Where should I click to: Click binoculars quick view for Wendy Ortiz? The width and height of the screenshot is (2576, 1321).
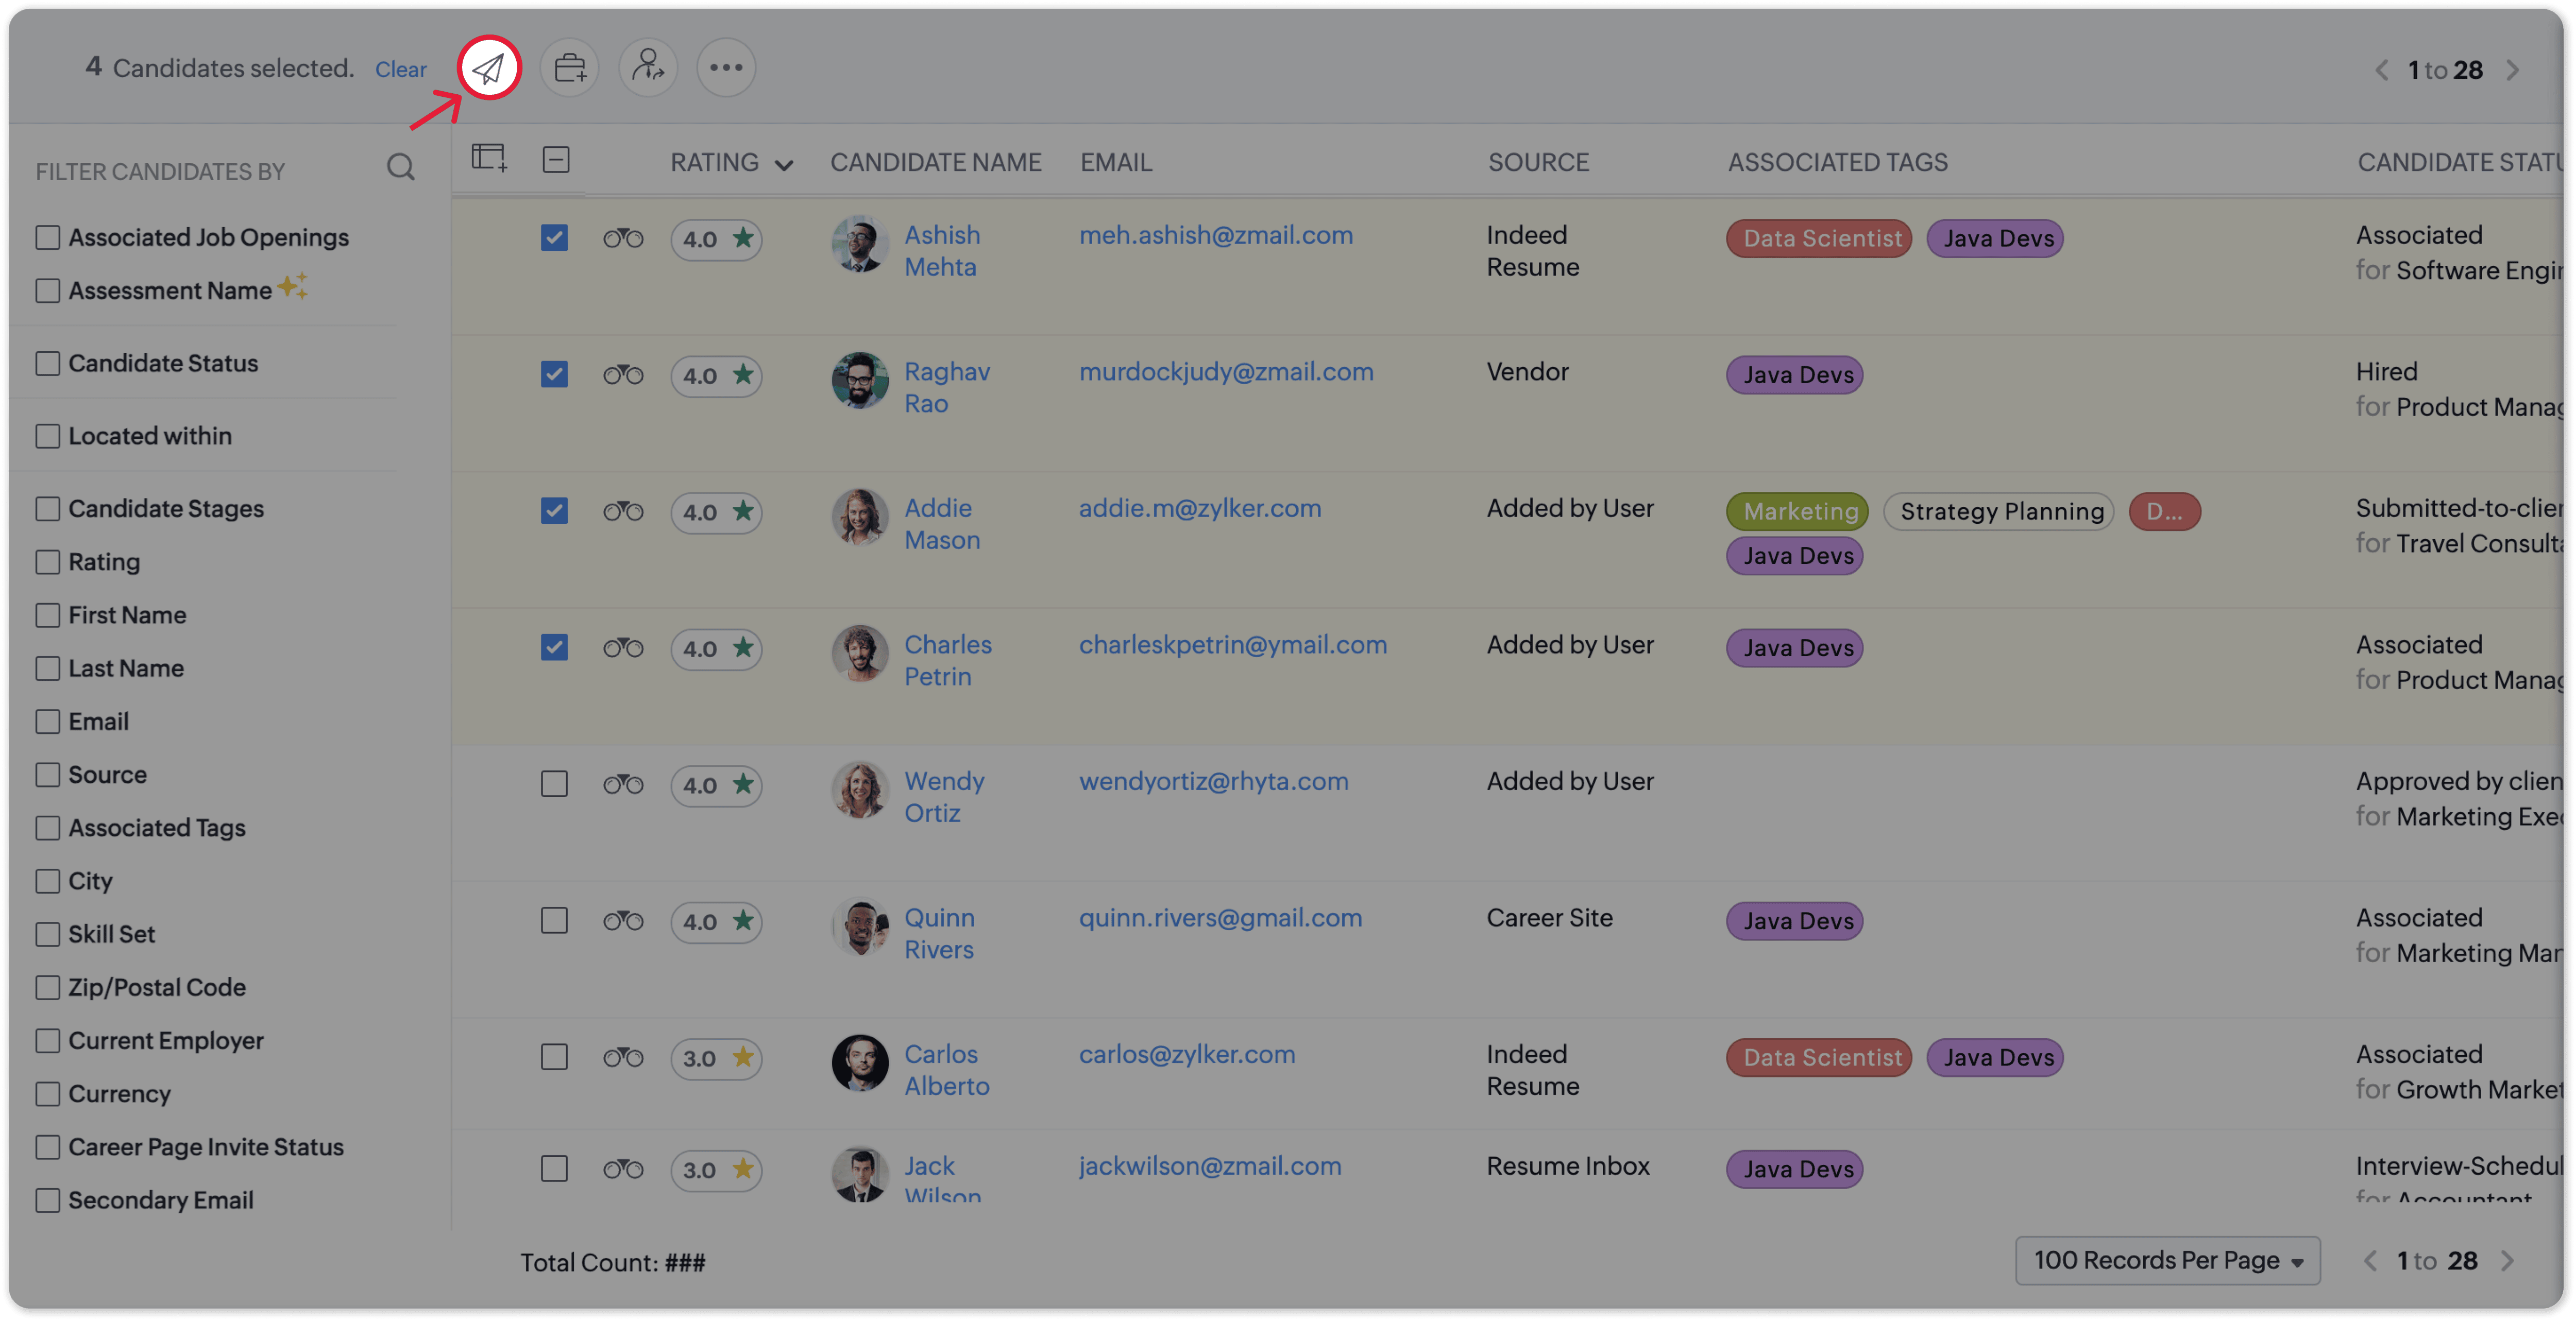[622, 784]
